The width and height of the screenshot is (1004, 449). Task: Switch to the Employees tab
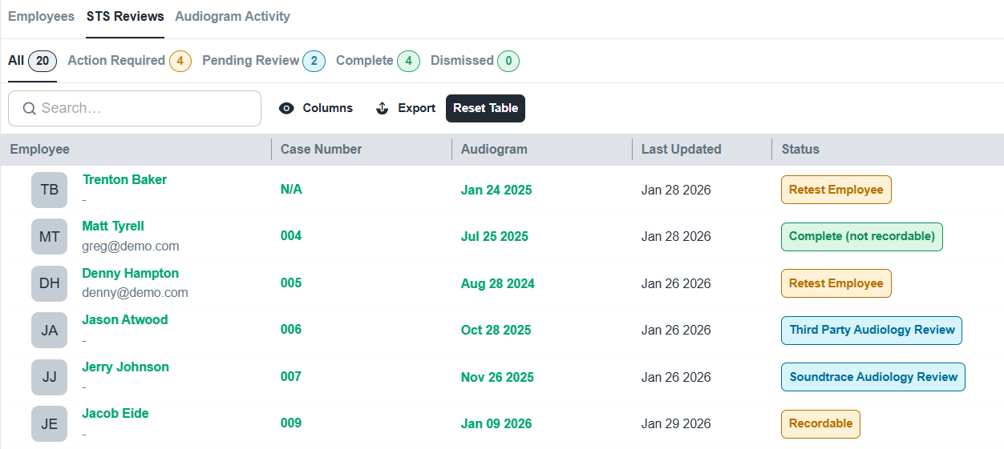[x=41, y=17]
